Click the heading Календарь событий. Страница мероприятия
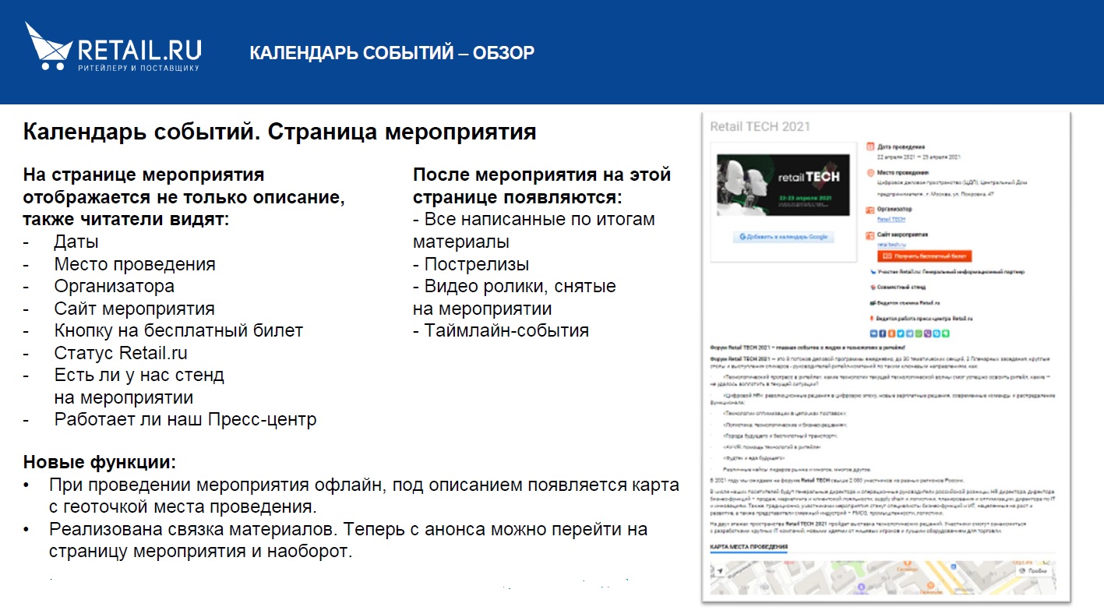The width and height of the screenshot is (1104, 614). (280, 132)
